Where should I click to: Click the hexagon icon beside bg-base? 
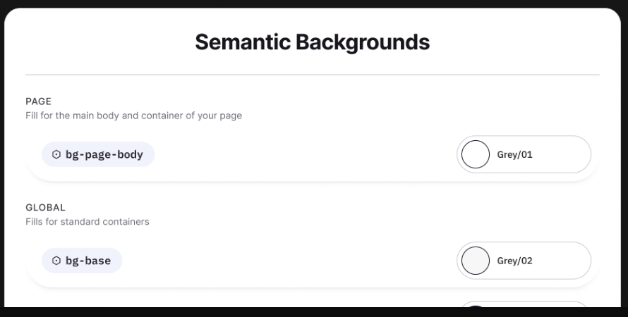coord(56,261)
